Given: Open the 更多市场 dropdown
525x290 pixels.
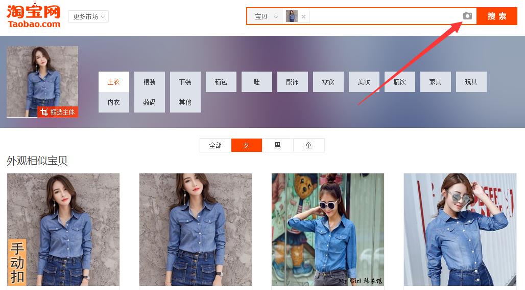Looking at the screenshot, I should coord(88,16).
